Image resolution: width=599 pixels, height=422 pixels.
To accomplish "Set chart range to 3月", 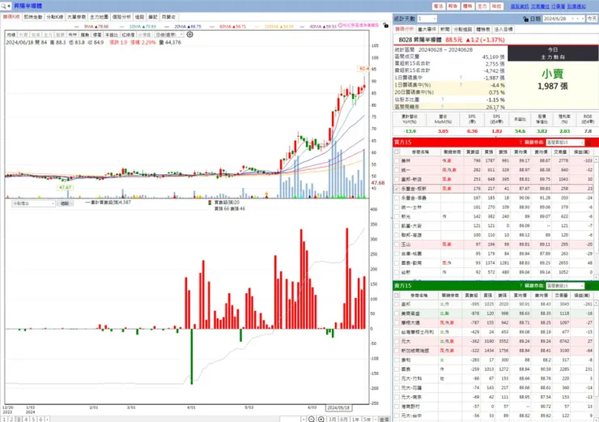I will click(x=333, y=420).
